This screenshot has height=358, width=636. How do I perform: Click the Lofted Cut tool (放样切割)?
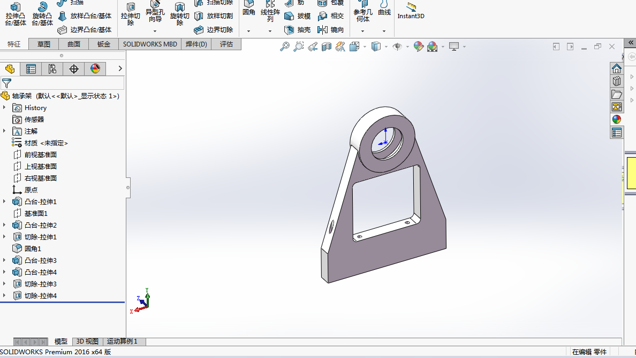point(214,16)
